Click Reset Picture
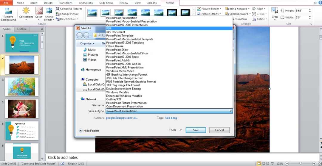Viewport: 322px width, 166px height. pos(67,19)
